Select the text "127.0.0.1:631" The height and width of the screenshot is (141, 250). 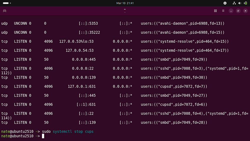click(x=82, y=86)
